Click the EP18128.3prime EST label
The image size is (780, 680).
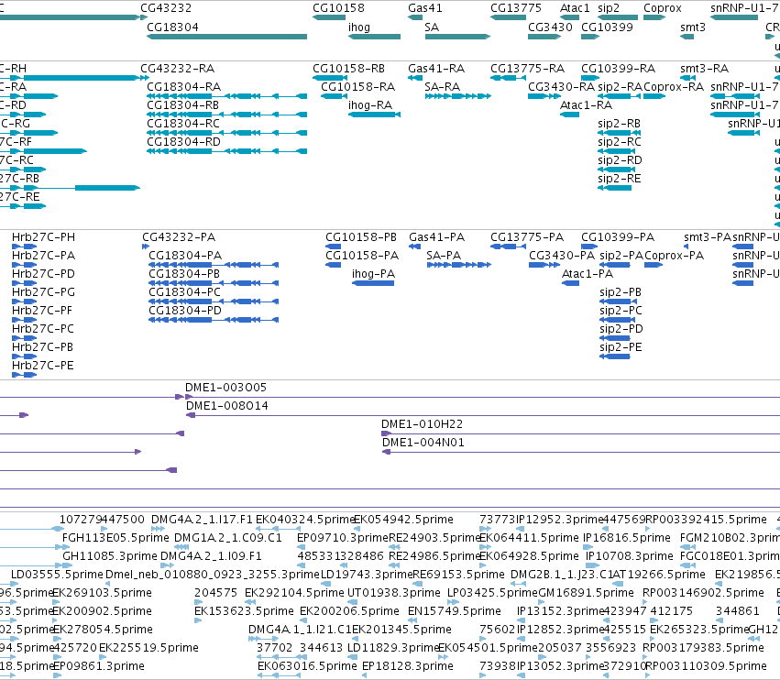pyautogui.click(x=407, y=666)
